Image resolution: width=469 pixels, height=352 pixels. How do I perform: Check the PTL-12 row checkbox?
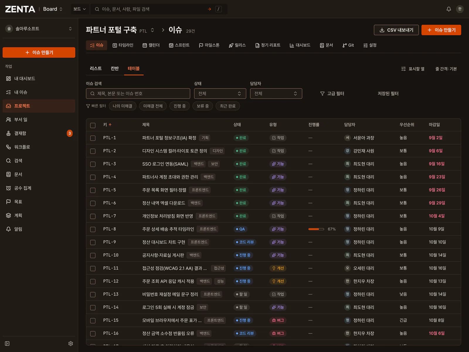click(x=93, y=282)
